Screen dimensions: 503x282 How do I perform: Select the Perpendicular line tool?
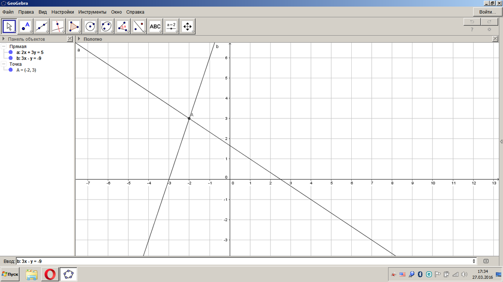58,26
